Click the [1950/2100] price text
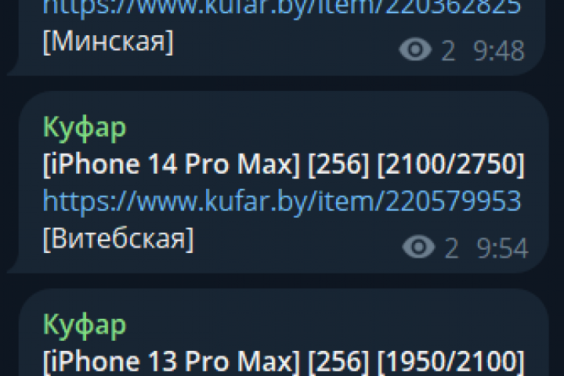Image resolution: width=564 pixels, height=376 pixels. (x=451, y=361)
